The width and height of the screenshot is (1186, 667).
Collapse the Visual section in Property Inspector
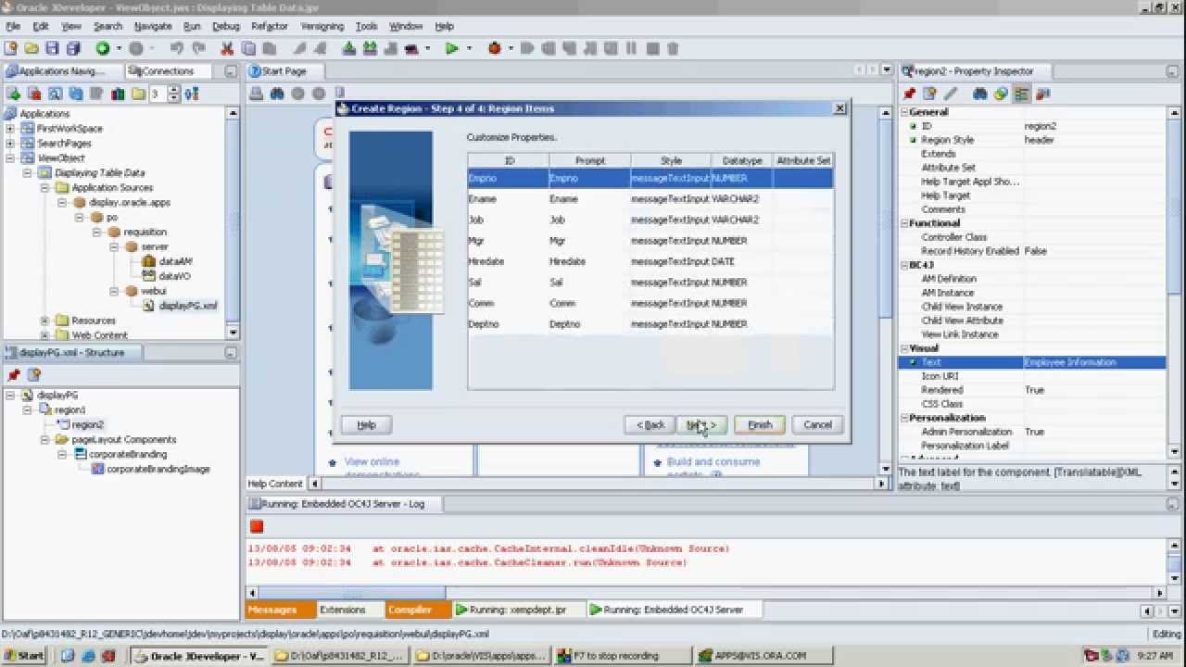[904, 348]
